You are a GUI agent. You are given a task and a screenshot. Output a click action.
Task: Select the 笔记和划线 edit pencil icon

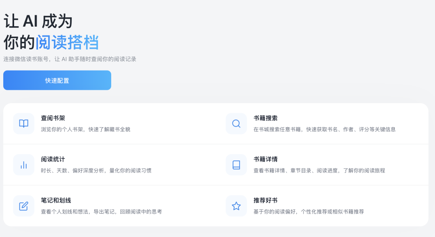(24, 206)
